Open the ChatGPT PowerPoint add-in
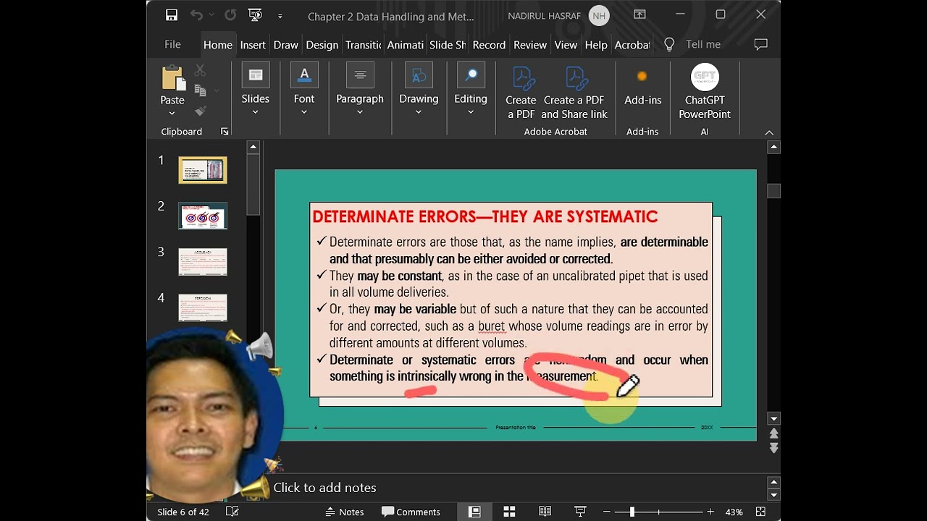 [704, 92]
